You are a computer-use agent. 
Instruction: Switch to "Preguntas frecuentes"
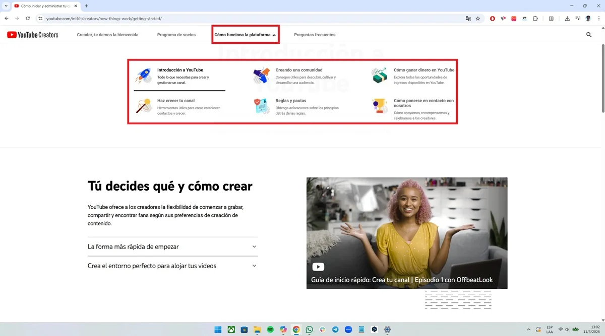tap(315, 35)
